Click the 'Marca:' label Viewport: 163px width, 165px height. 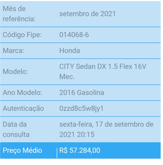(x=13, y=51)
